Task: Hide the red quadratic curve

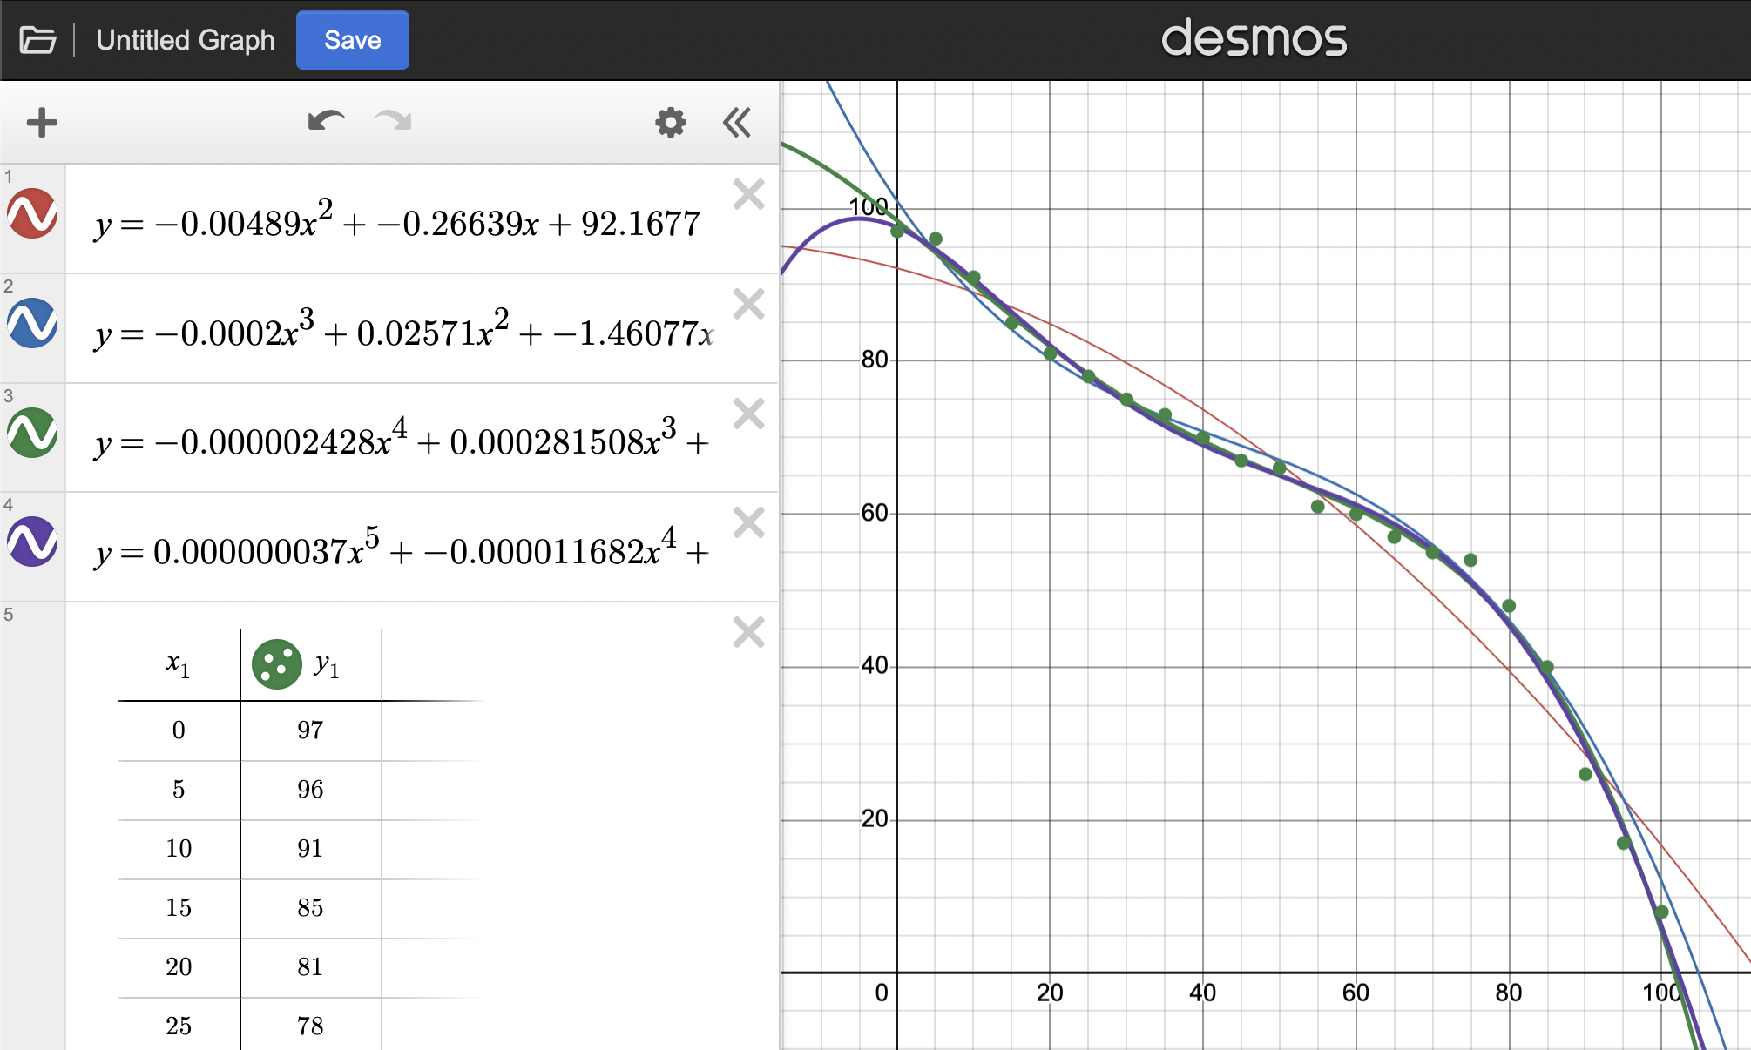Action: [33, 214]
